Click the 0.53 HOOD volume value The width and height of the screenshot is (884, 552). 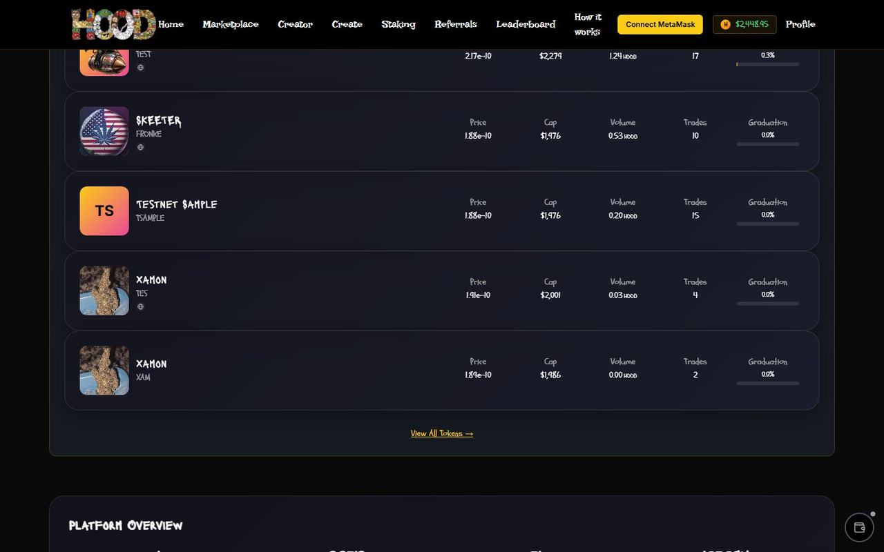(623, 136)
